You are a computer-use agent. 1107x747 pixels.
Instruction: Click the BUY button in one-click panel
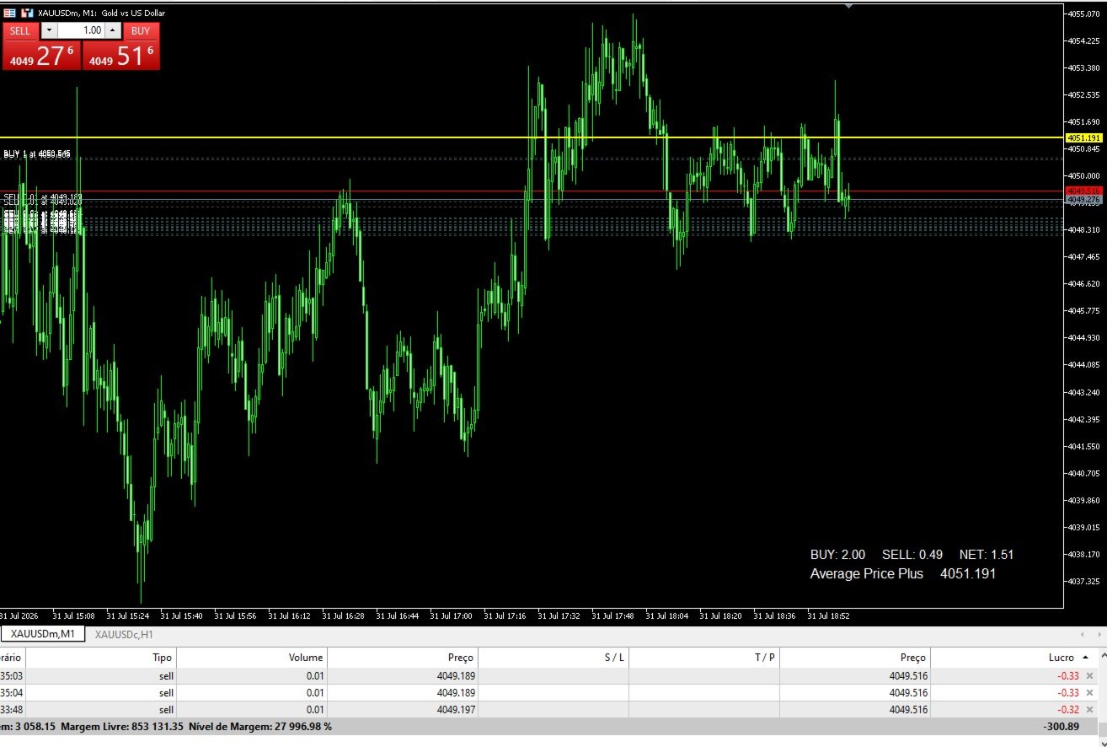pyautogui.click(x=141, y=31)
